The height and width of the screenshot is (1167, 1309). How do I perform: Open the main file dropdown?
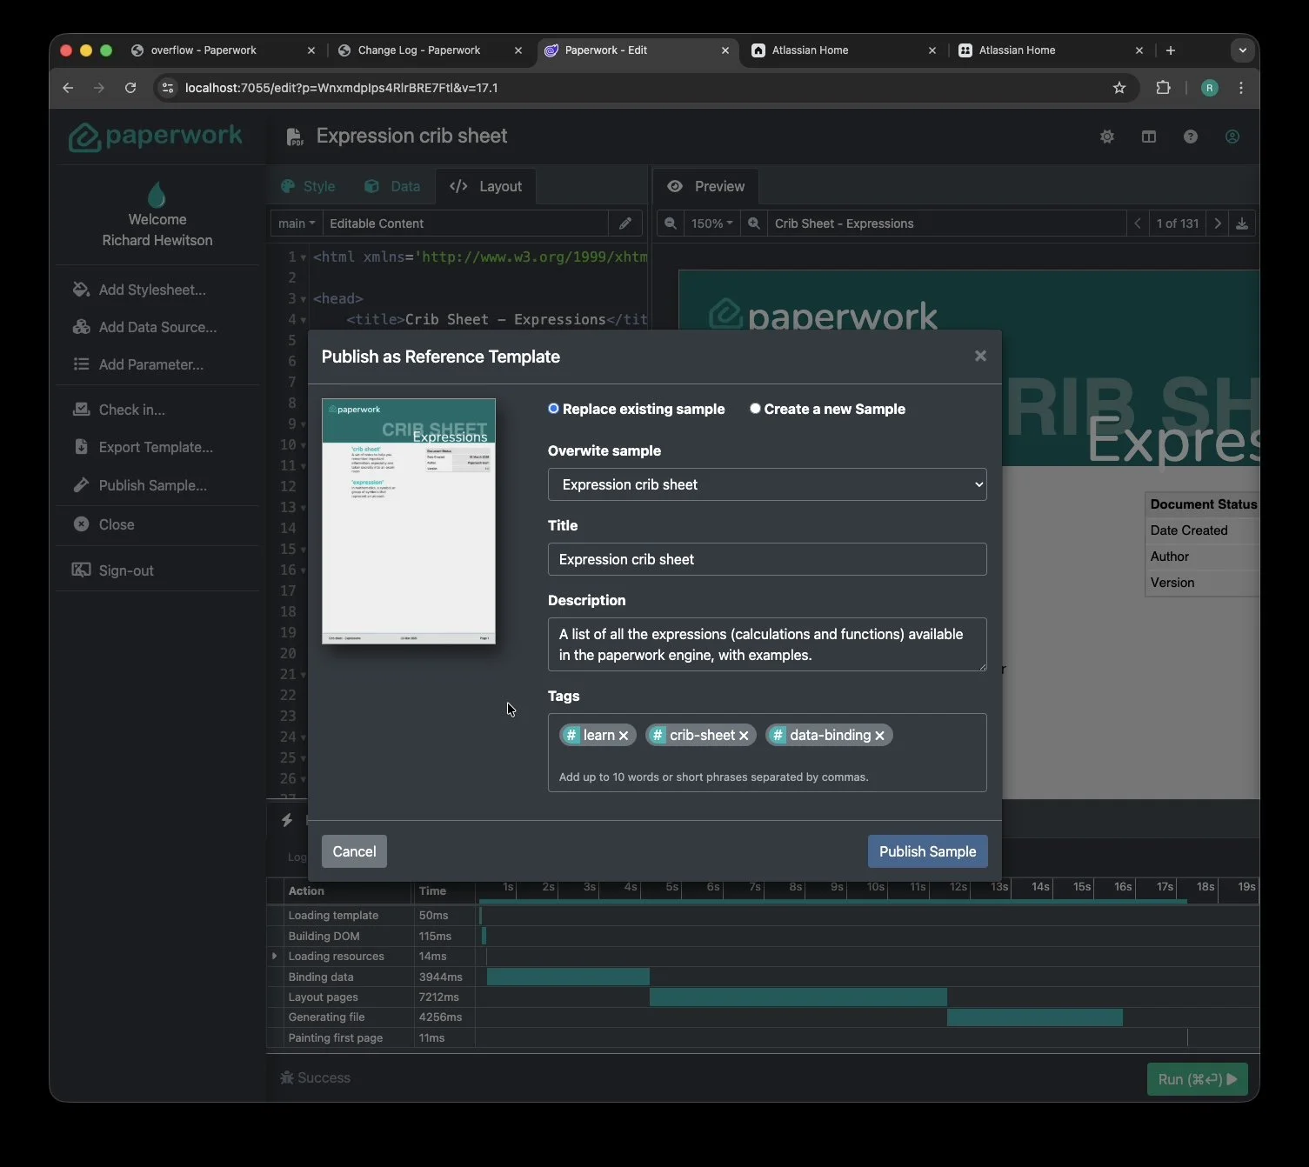(x=297, y=223)
